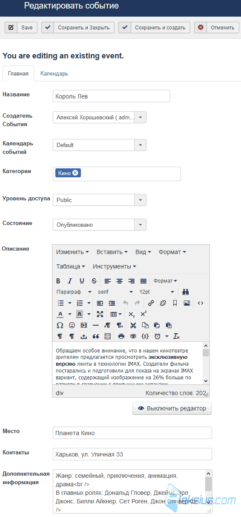This screenshot has height=517, width=241.
Task: Decrease indent of paragraph
Action: 100,303
